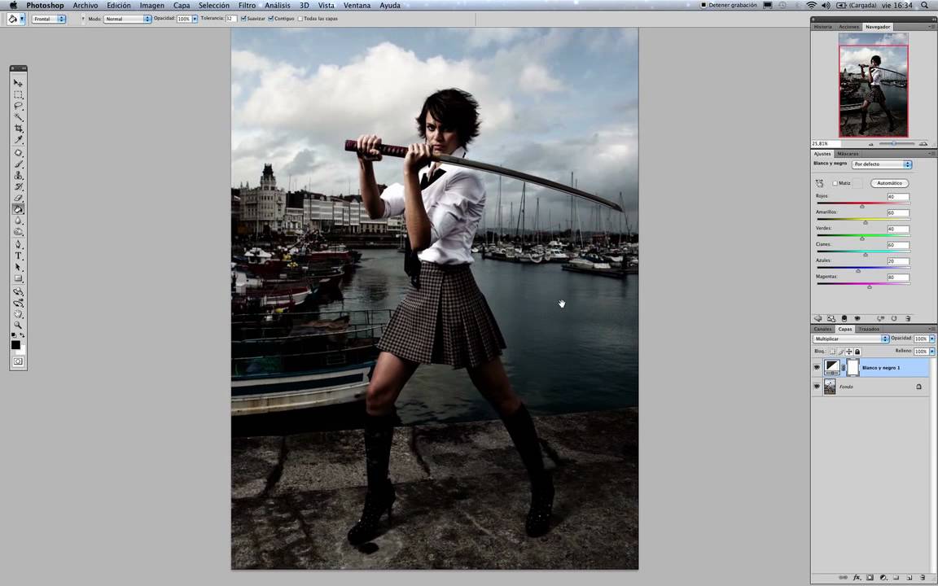
Task: Open the Frontal fill source dropdown
Action: click(x=49, y=20)
